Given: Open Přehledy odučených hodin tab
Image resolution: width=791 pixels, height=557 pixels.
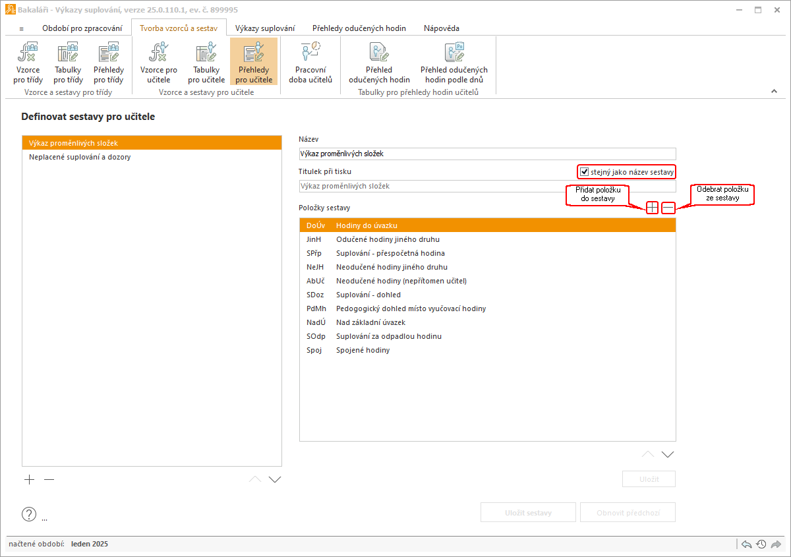Looking at the screenshot, I should tap(359, 28).
